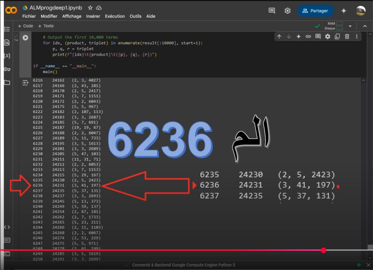This screenshot has width=373, height=270.
Task: Run the code cell with play button
Action: pyautogui.click(x=26, y=38)
